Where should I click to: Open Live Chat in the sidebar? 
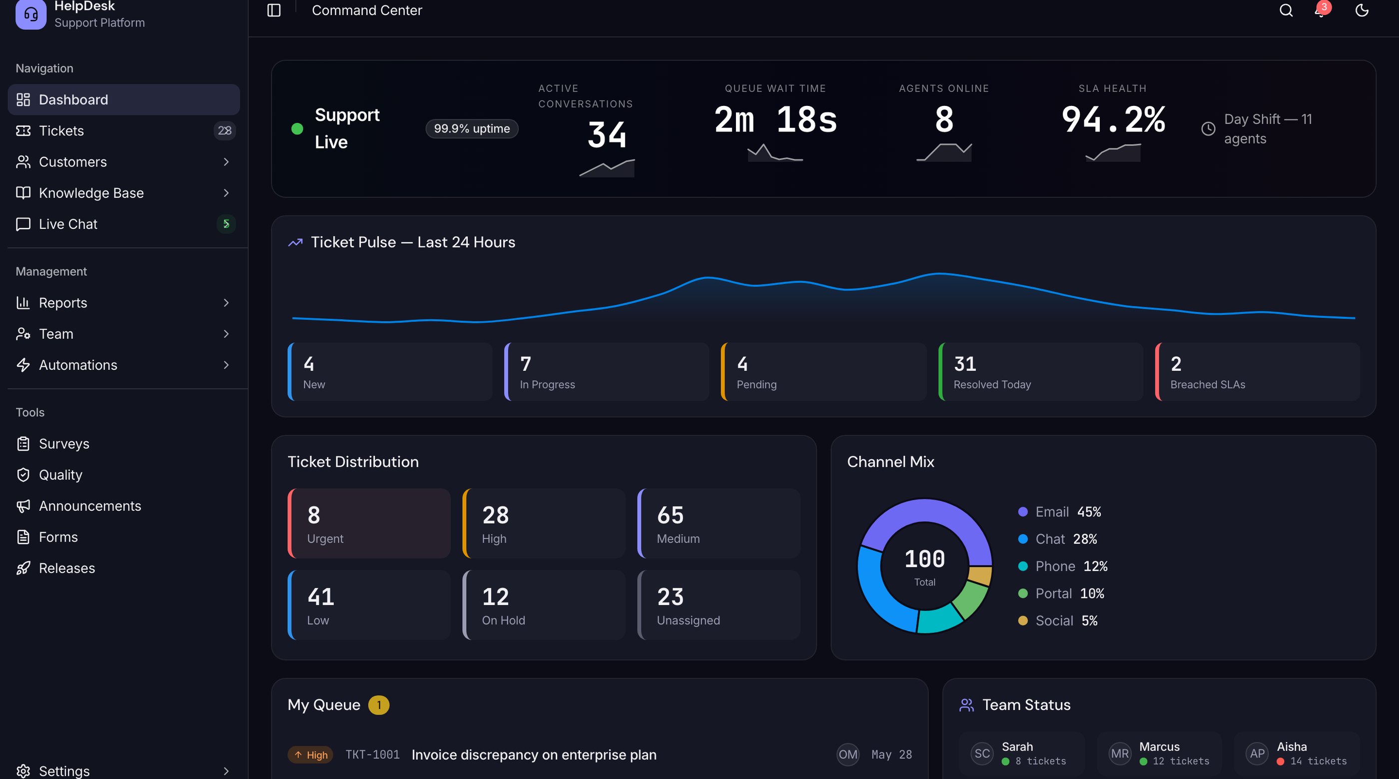pyautogui.click(x=124, y=224)
